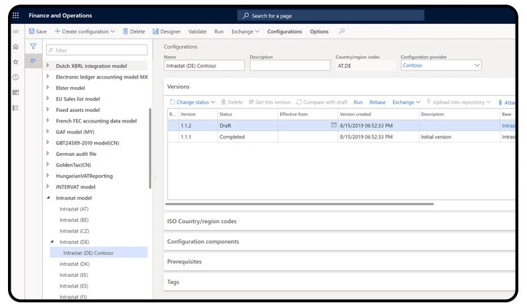Expand the INTERVAT model node
Viewport: 527px width, 307px height.
[48, 186]
